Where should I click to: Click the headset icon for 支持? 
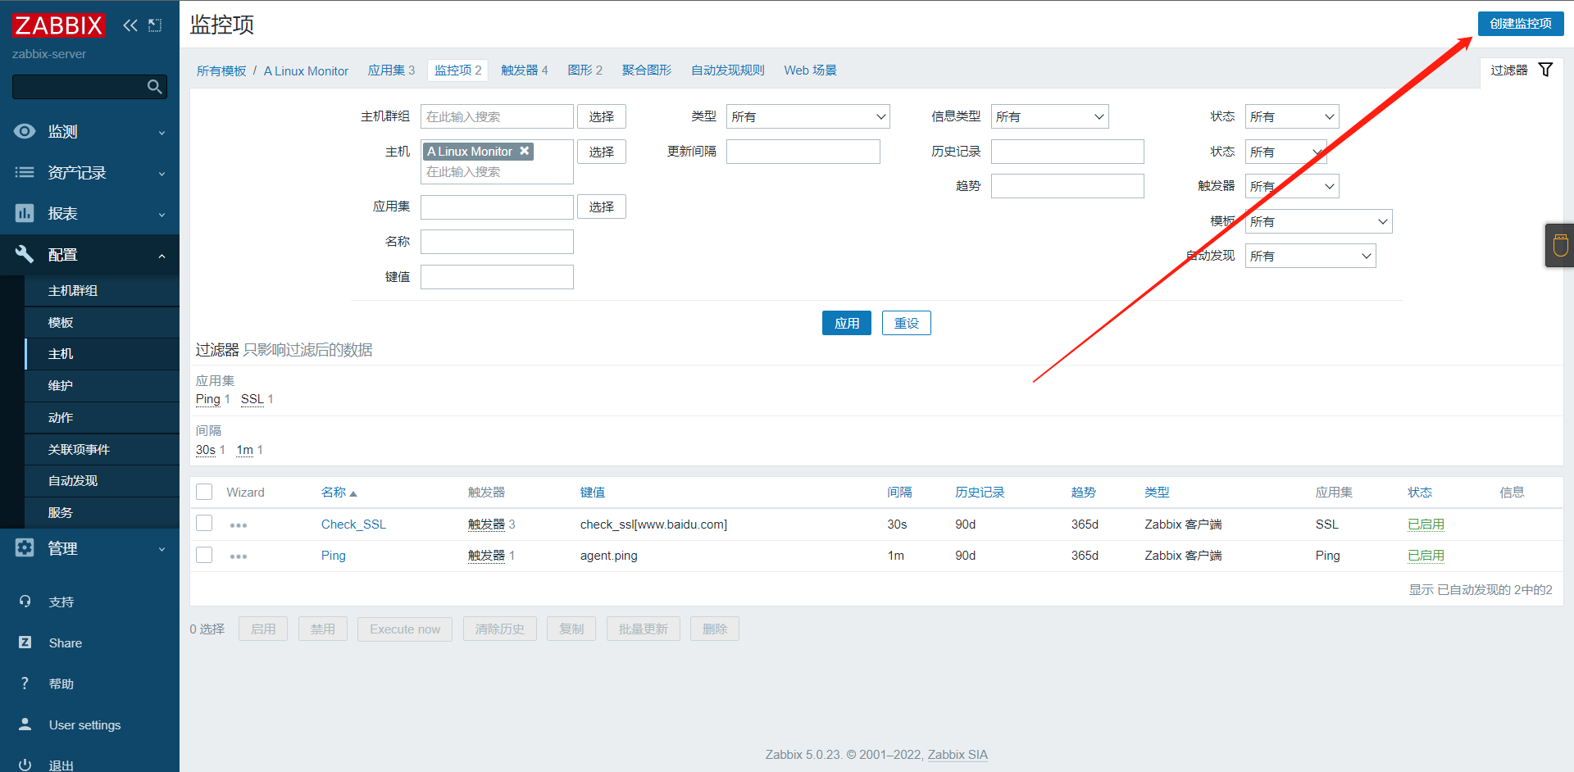25,602
